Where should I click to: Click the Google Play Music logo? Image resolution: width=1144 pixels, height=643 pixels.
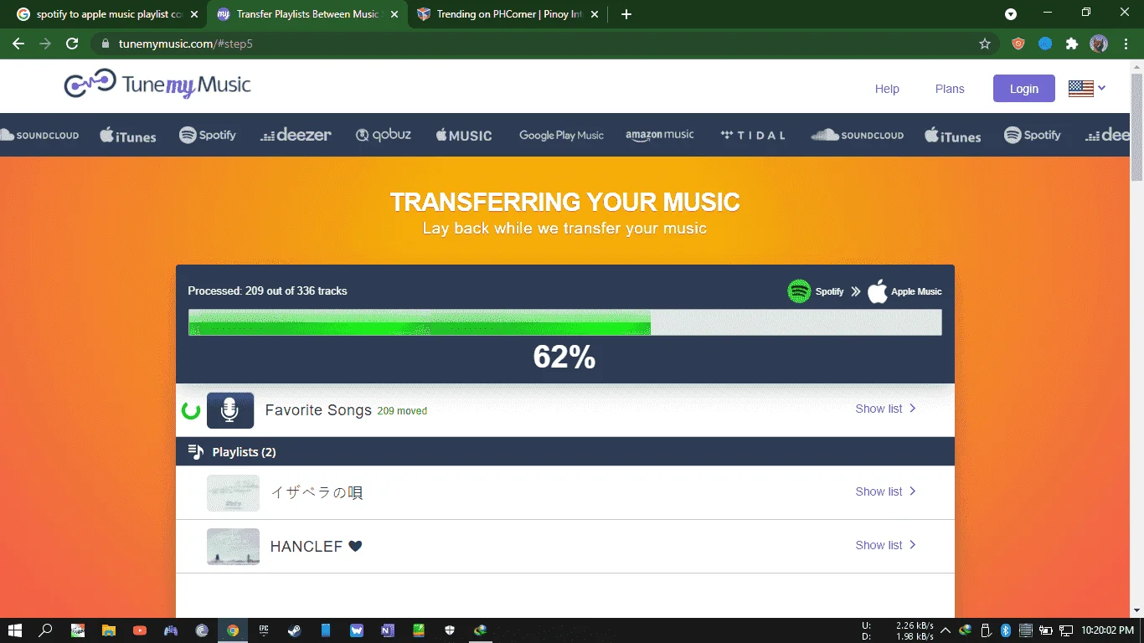(561, 135)
